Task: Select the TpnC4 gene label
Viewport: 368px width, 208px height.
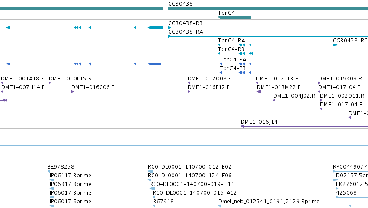Action: 226,13
